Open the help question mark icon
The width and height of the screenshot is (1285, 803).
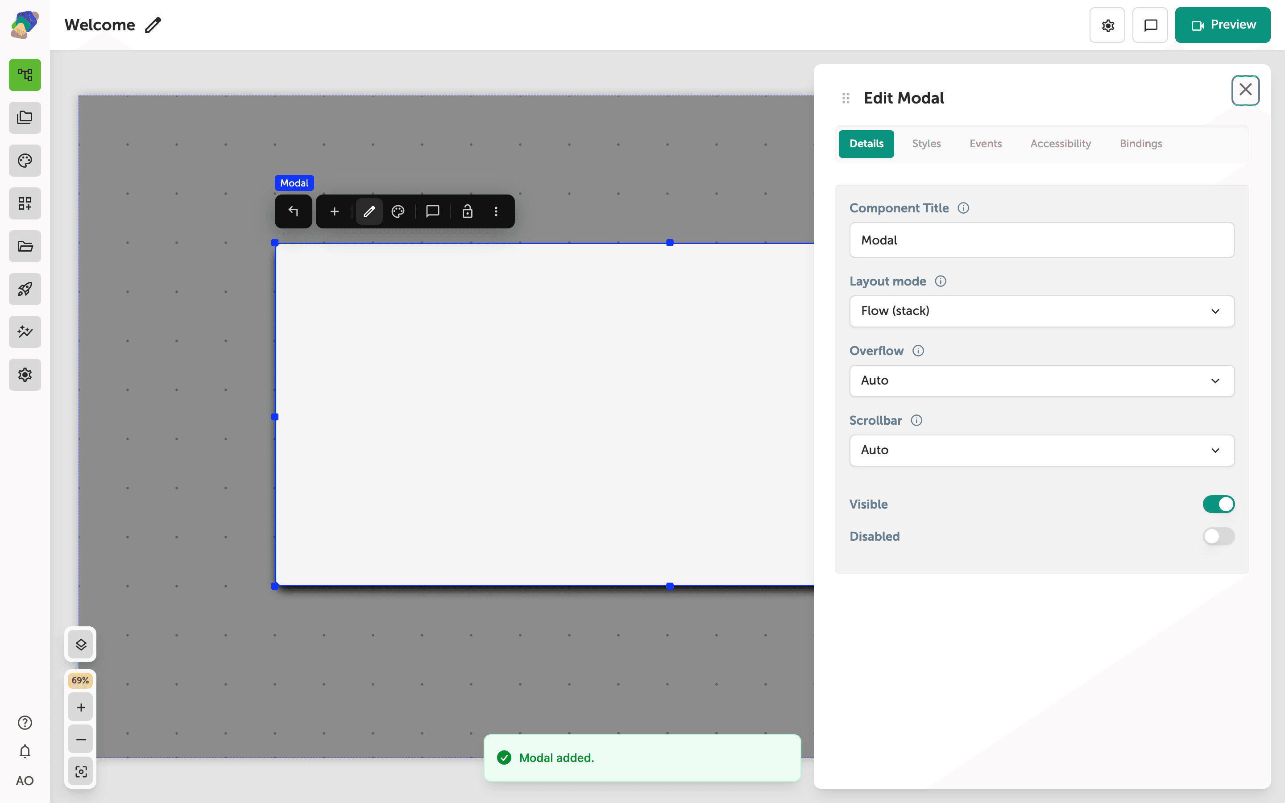[x=25, y=722]
